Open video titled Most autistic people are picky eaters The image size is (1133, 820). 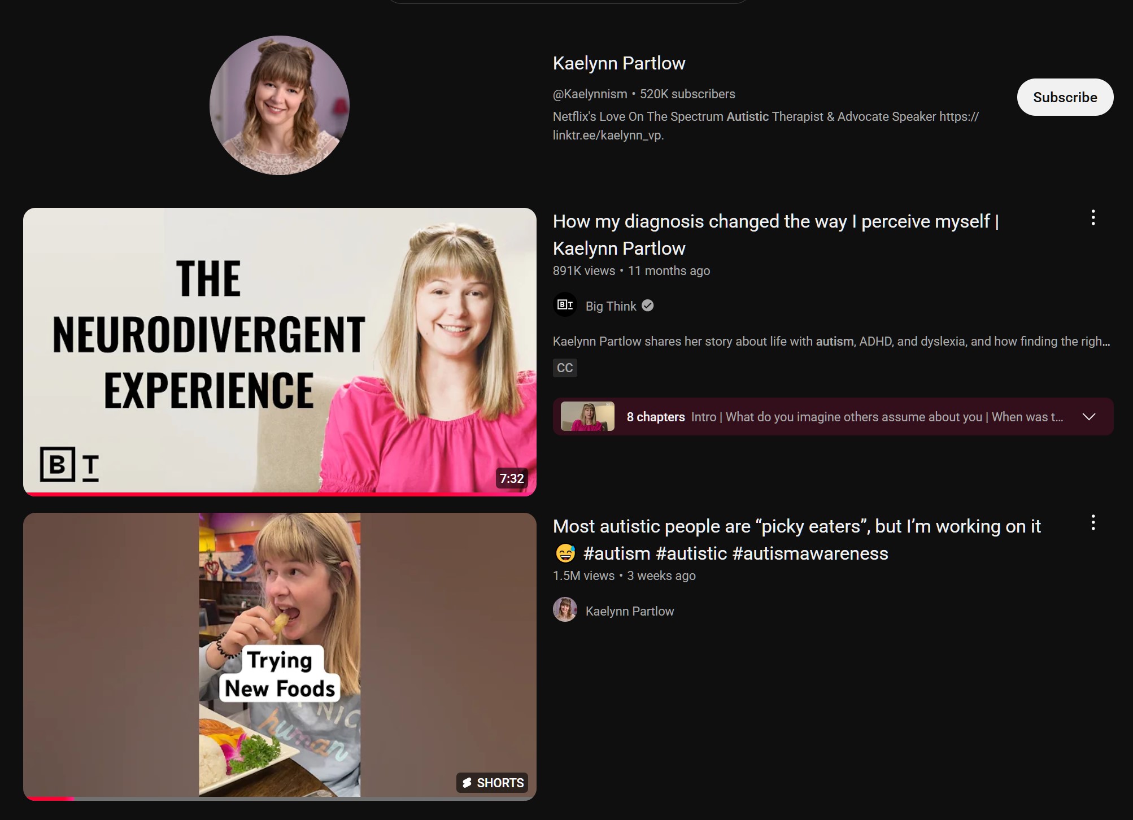click(797, 540)
